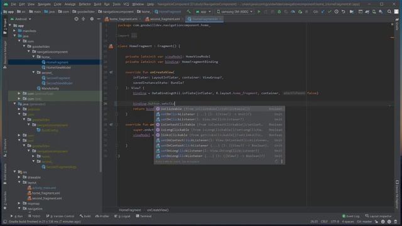Open the Favorites star side tab
The width and height of the screenshot is (402, 226).
coord(5,200)
